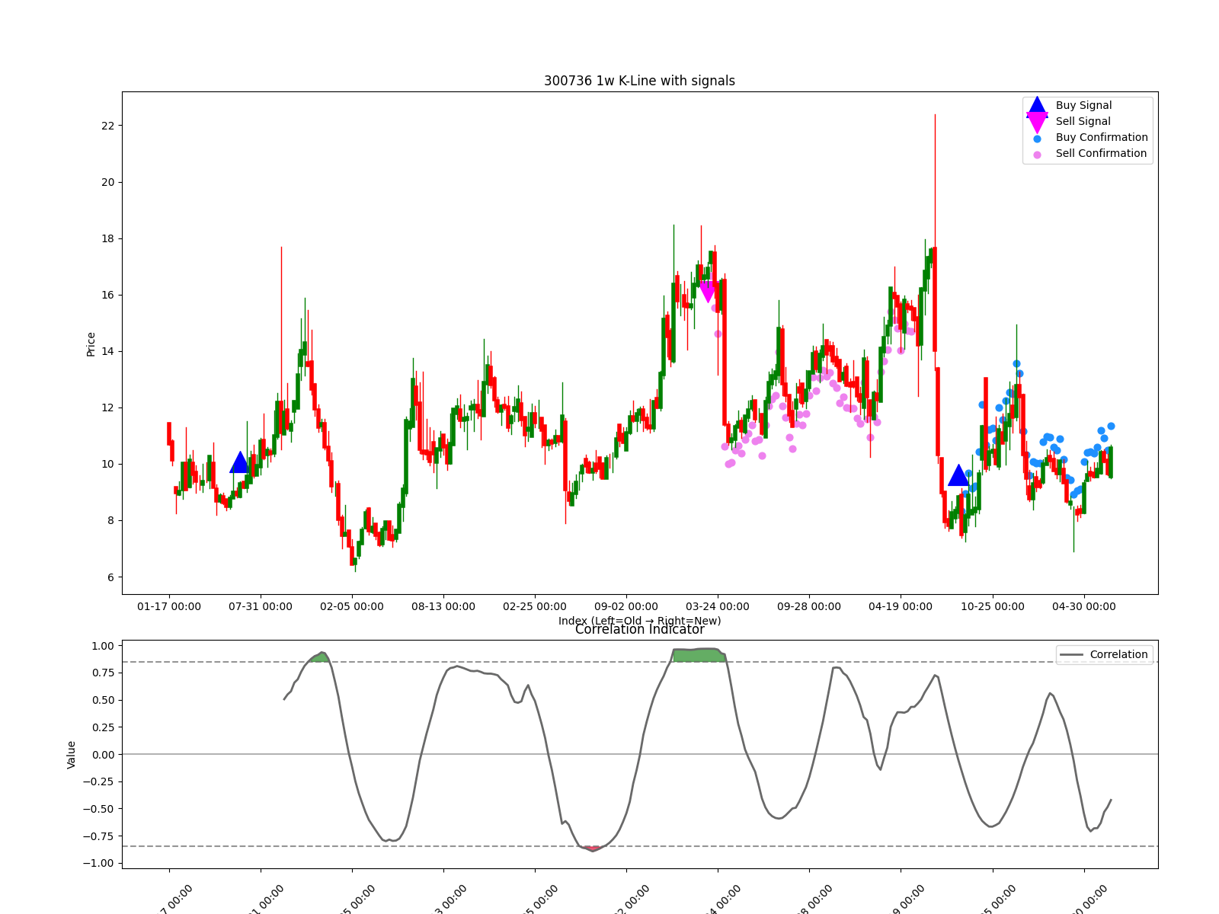Click the '10-25 00:00' date tick label
This screenshot has height=914, width=1219.
(x=993, y=607)
